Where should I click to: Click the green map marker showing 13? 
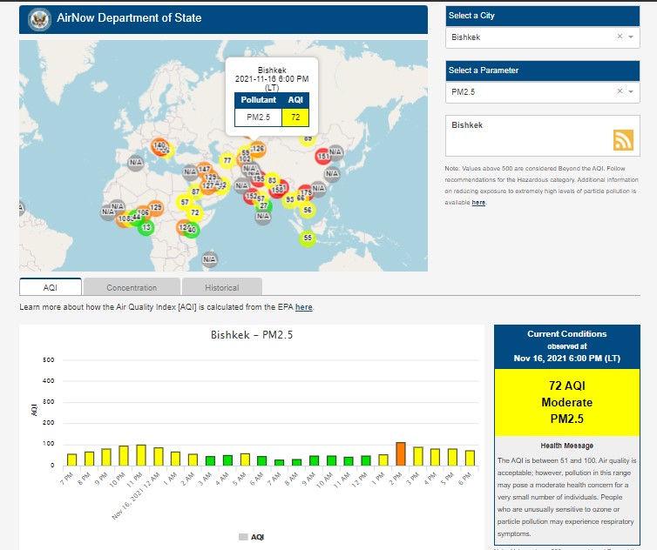[x=146, y=227]
